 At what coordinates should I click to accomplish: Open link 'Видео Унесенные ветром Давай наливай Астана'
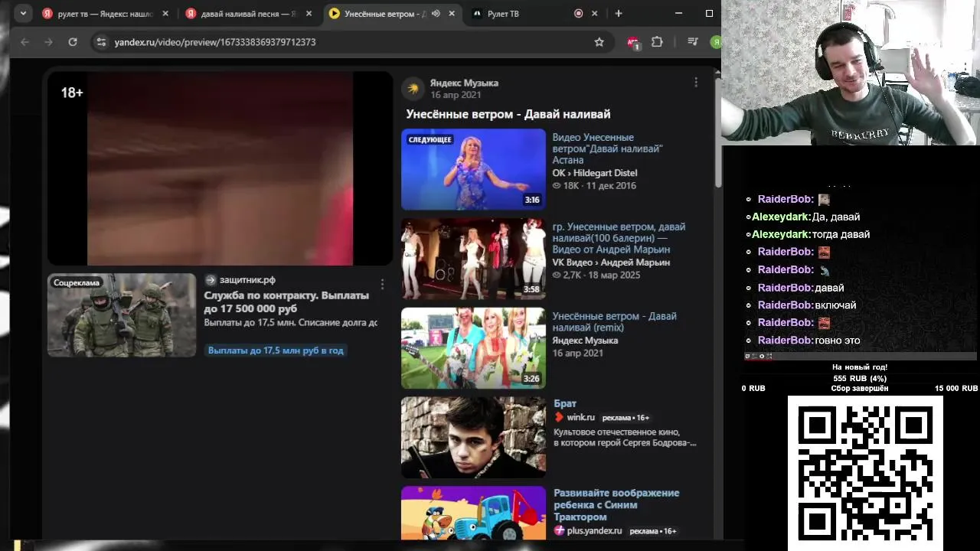[x=608, y=149]
